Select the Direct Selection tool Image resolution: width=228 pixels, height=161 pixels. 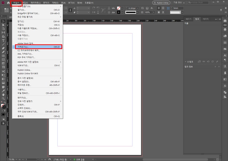[x=3, y=25]
